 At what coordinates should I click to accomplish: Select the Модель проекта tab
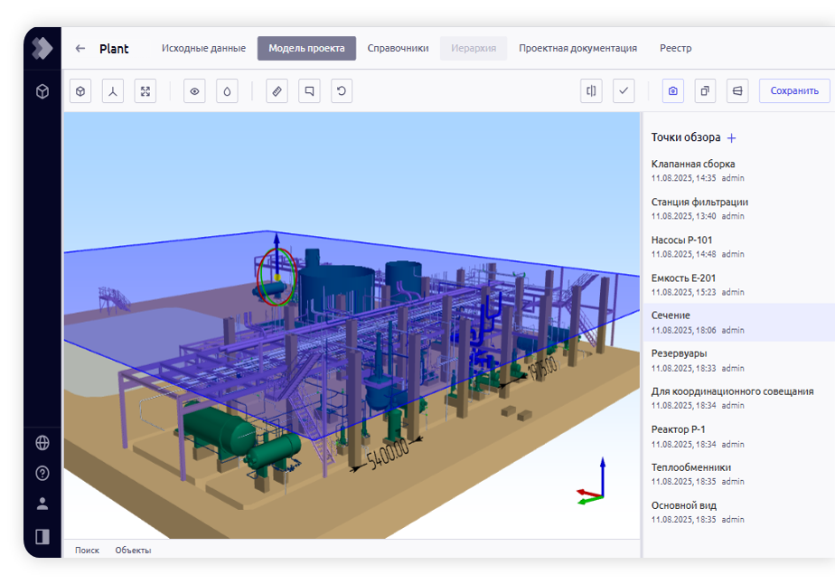[306, 49]
